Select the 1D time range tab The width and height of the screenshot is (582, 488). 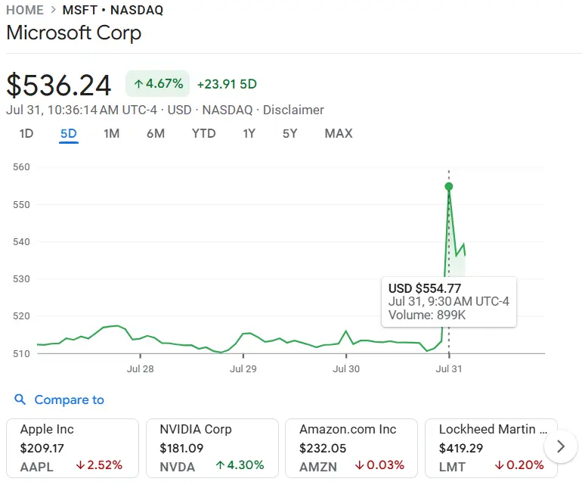click(x=26, y=134)
